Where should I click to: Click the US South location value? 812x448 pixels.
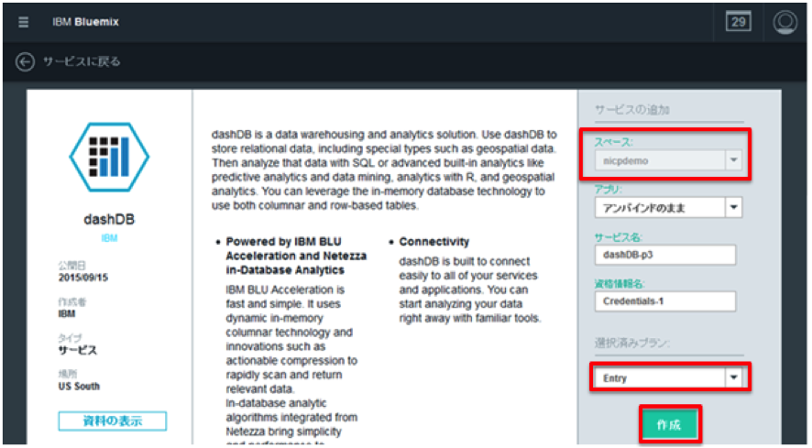pos(79,387)
